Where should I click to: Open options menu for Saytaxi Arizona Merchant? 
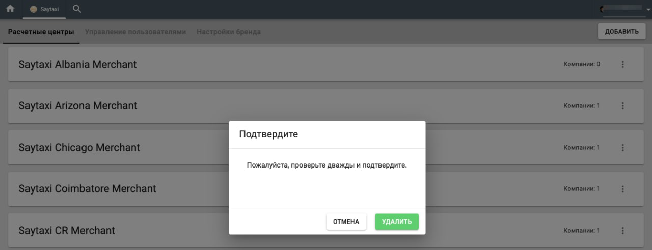(x=622, y=106)
